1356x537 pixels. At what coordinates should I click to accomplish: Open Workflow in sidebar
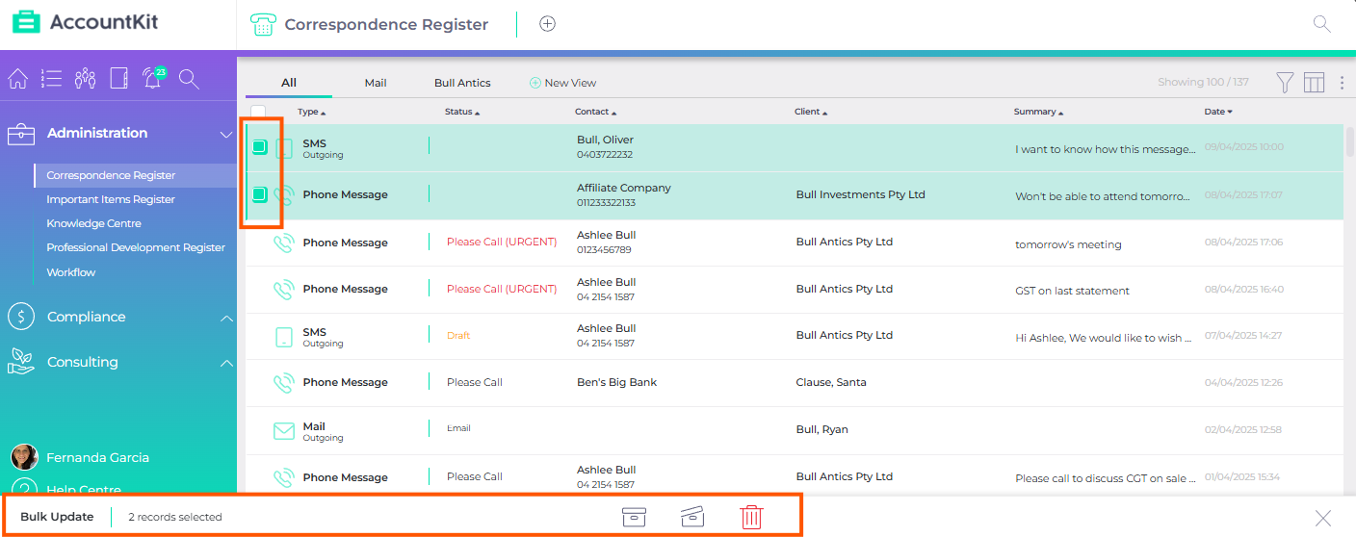pos(71,272)
